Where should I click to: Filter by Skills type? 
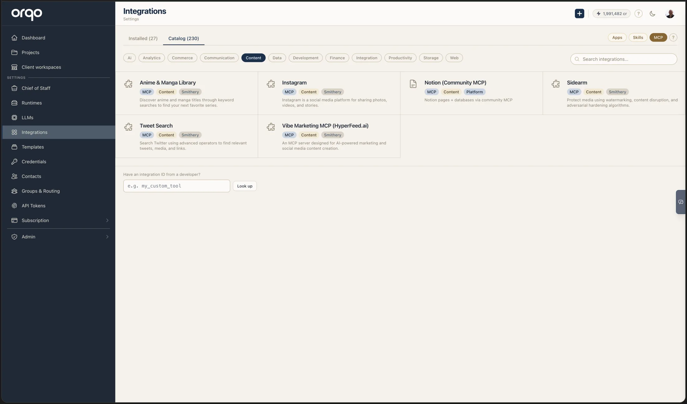pyautogui.click(x=638, y=37)
